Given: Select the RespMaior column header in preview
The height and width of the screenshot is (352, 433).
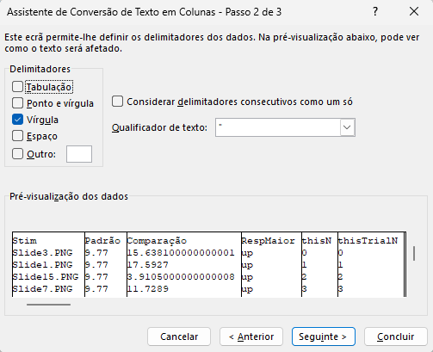Looking at the screenshot, I should [x=268, y=241].
